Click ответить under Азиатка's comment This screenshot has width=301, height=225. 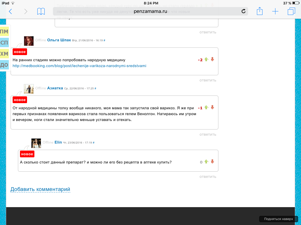coord(208,134)
